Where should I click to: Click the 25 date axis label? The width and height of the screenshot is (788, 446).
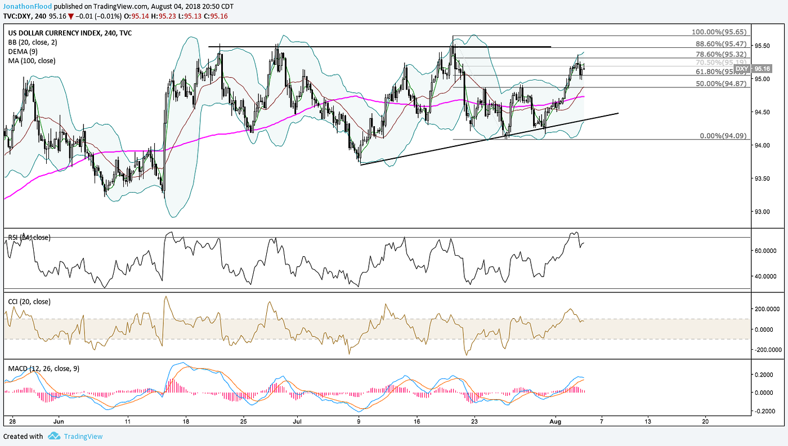[x=243, y=421]
